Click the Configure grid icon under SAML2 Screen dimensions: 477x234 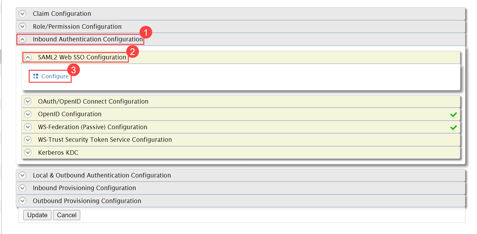[35, 76]
